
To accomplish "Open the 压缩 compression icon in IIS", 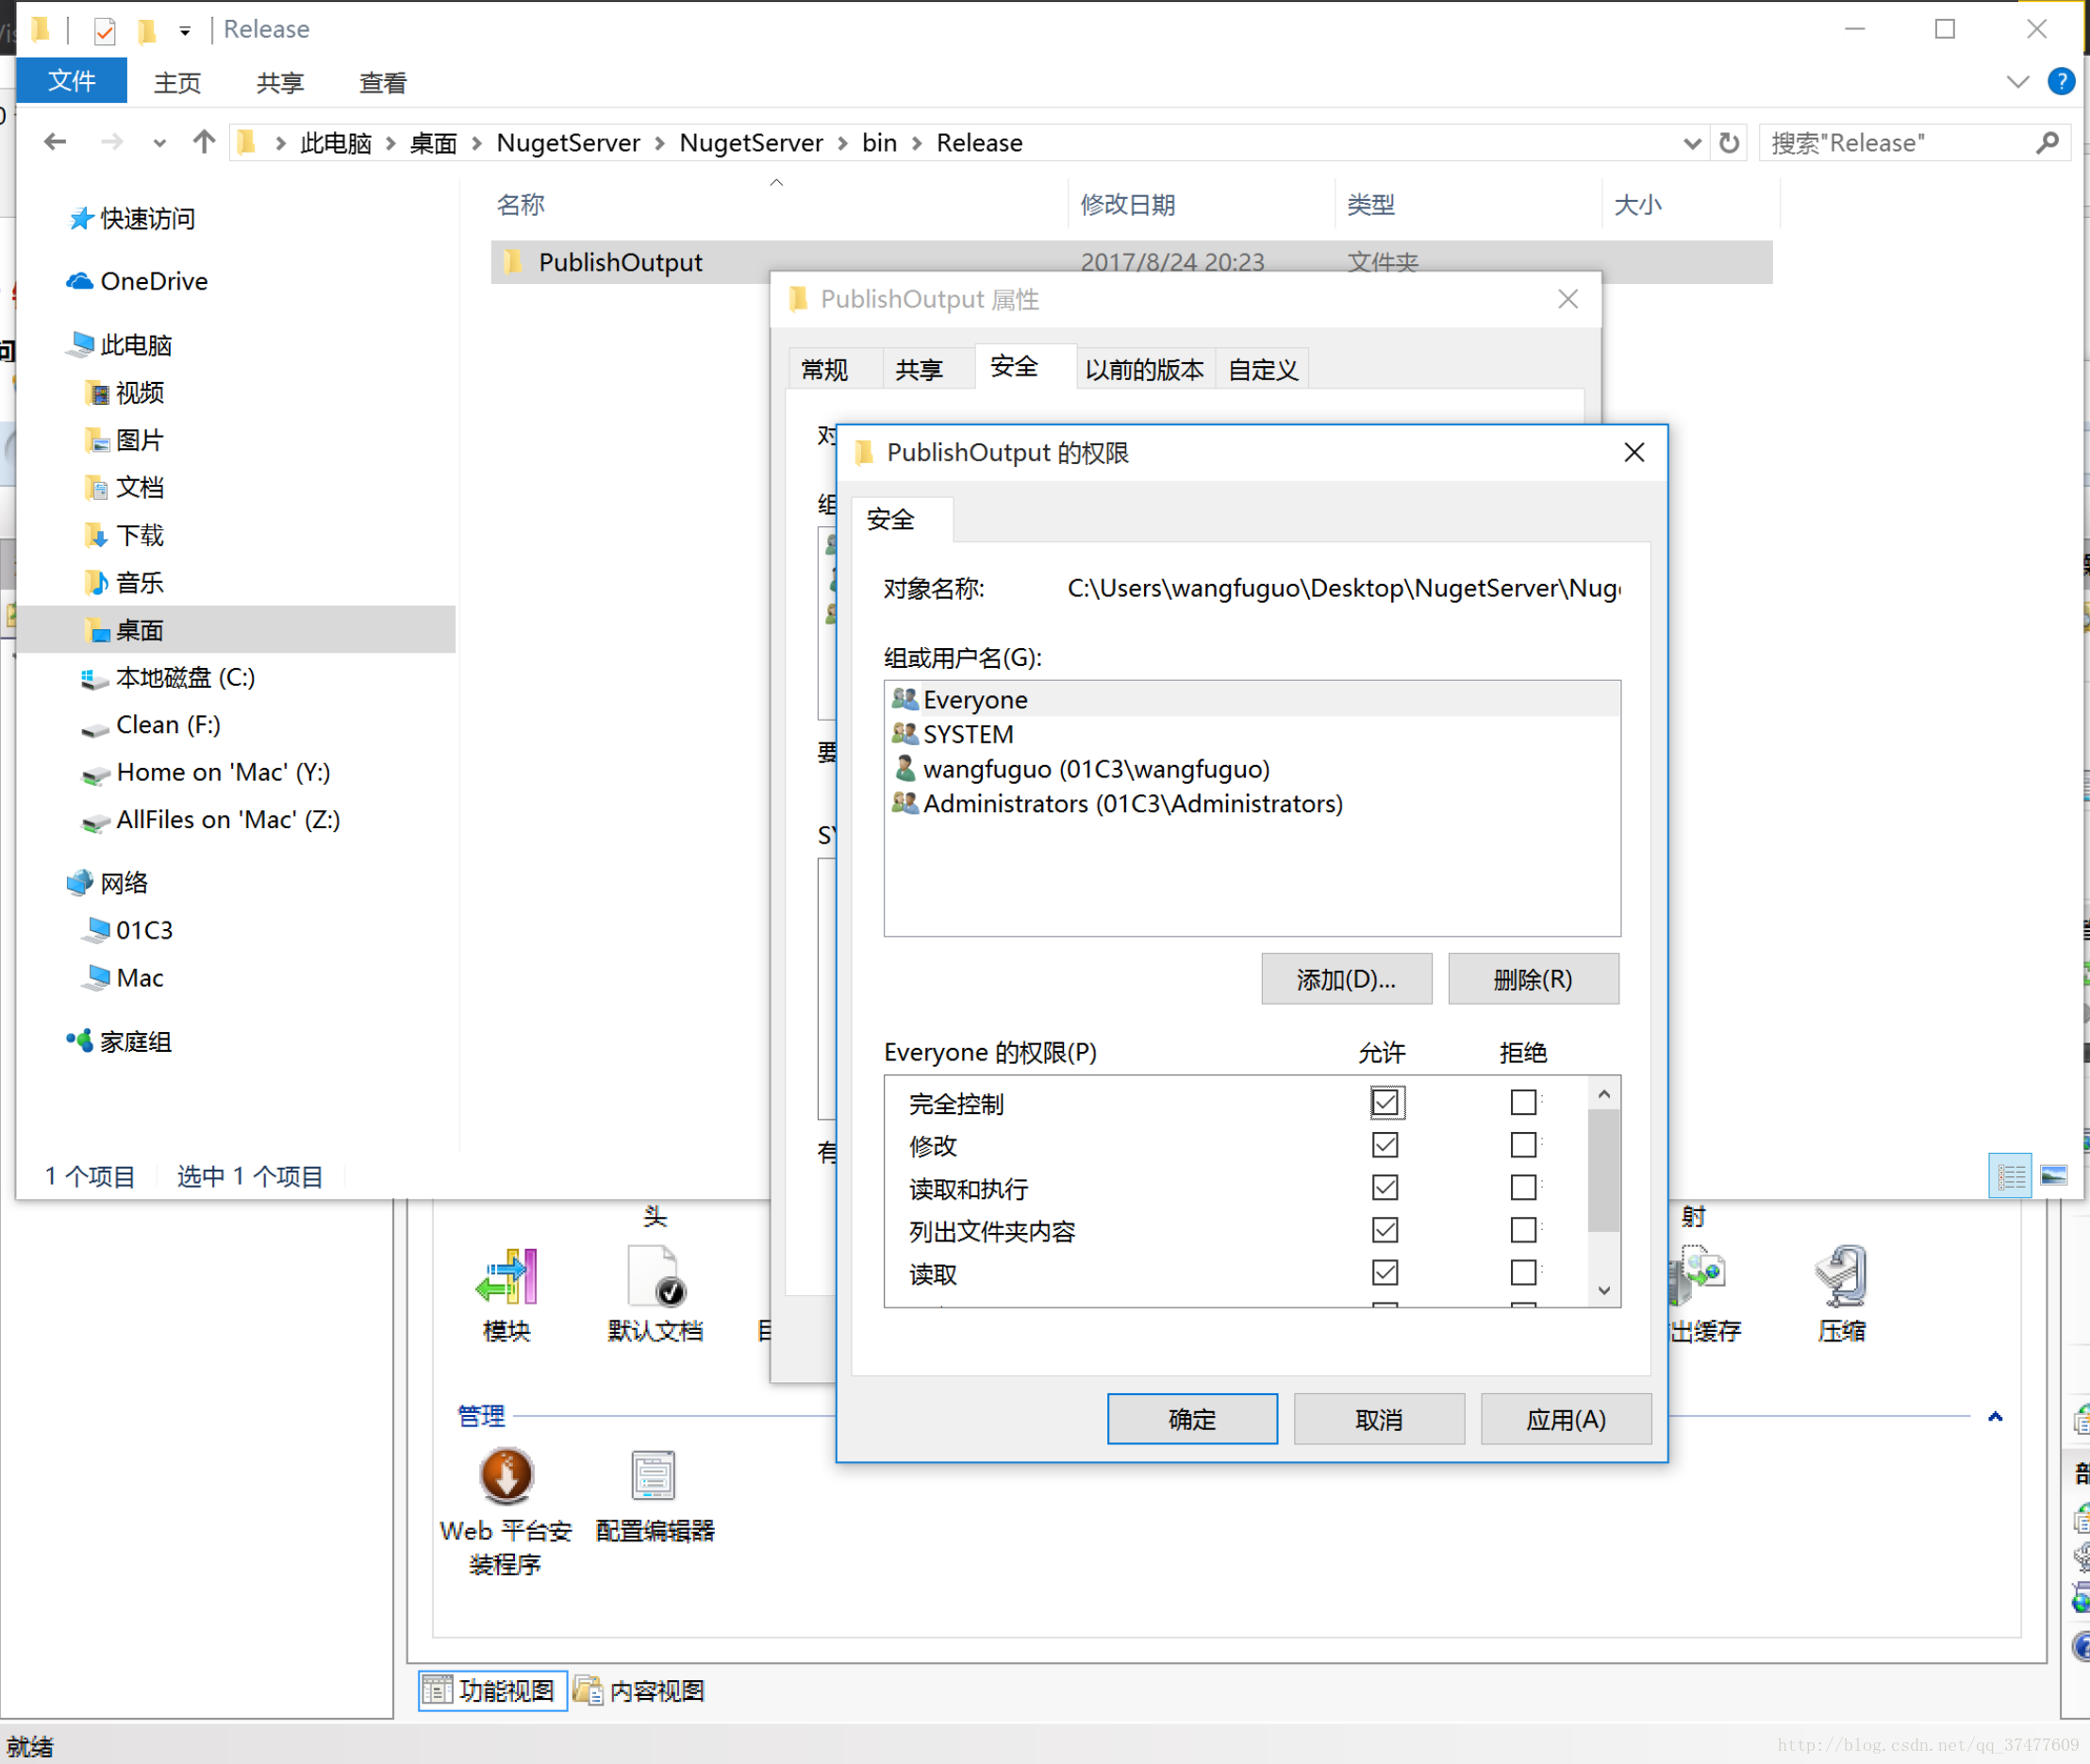I will click(x=1841, y=1294).
